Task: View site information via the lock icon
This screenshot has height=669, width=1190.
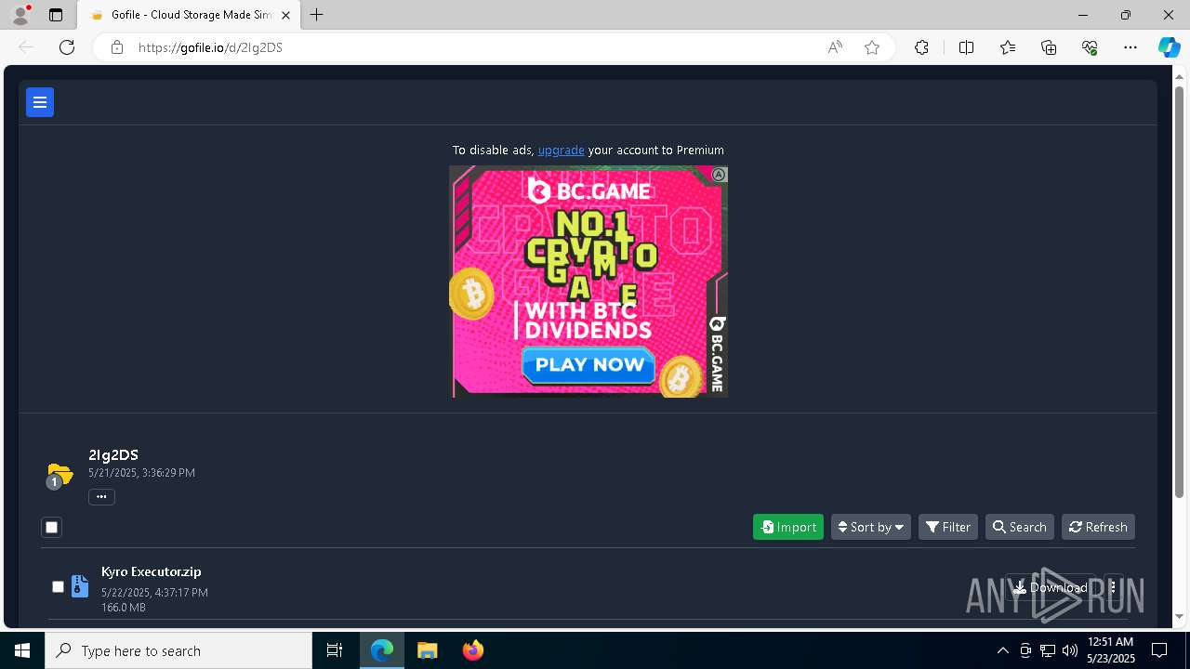Action: click(116, 47)
